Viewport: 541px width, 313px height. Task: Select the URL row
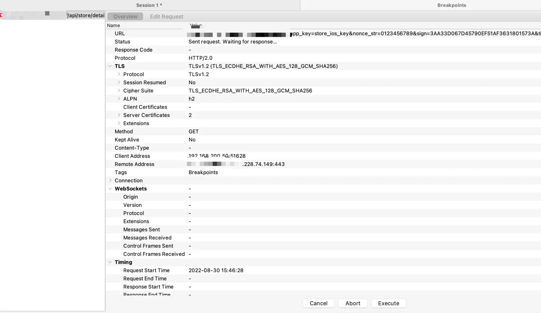[120, 34]
